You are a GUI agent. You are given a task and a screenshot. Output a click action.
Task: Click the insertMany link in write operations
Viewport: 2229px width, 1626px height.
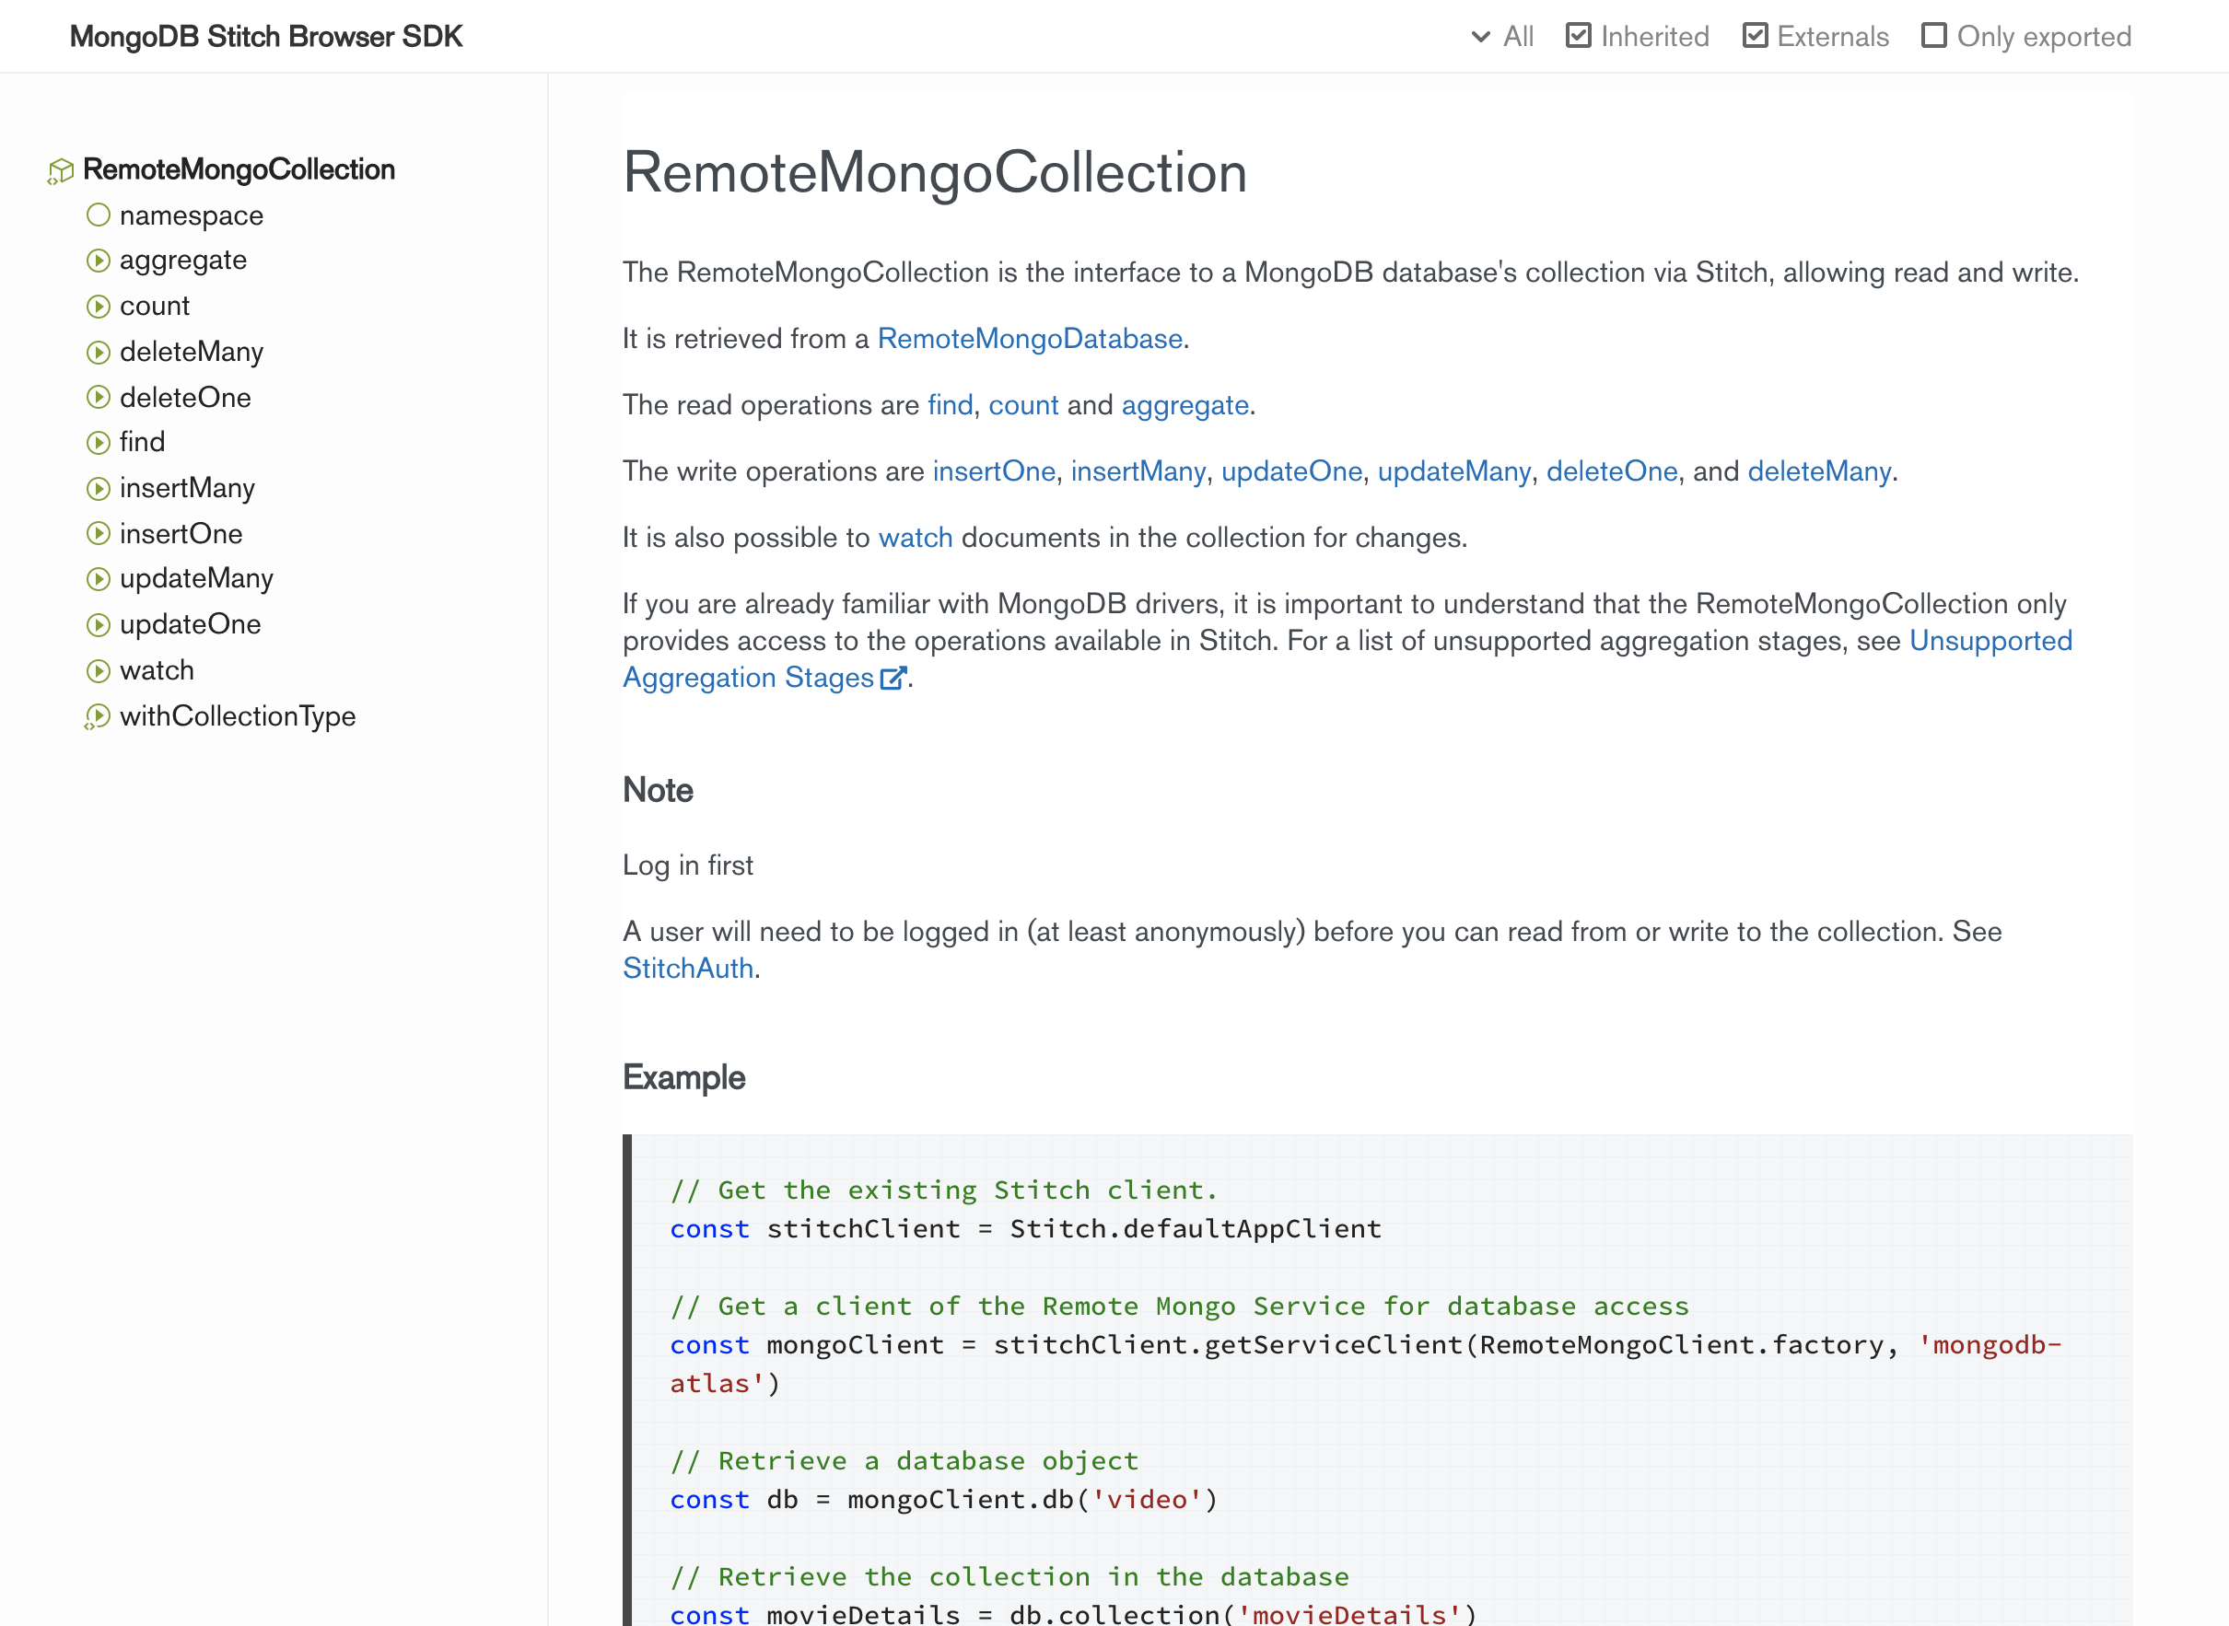[1138, 471]
